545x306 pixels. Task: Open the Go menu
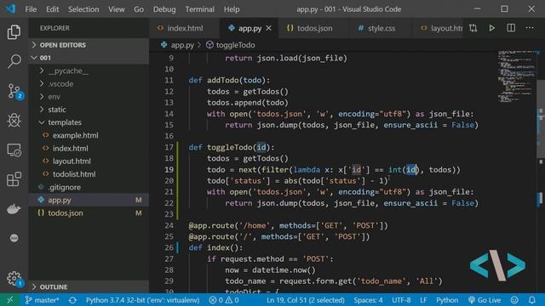point(139,9)
